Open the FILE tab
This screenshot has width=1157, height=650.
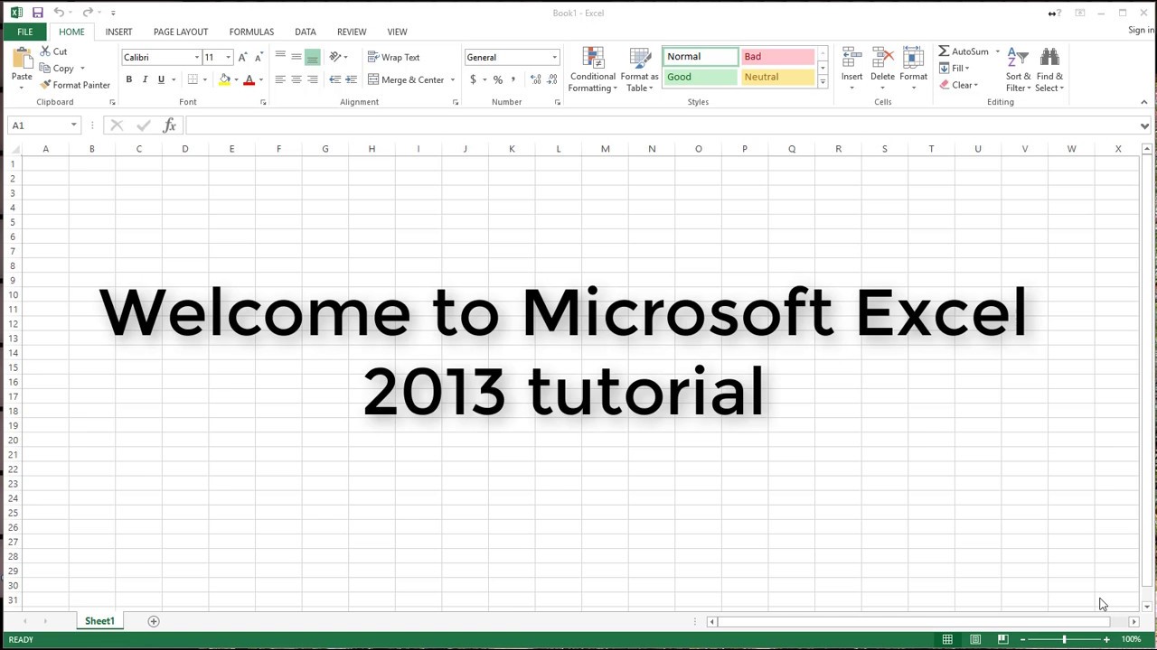(24, 32)
